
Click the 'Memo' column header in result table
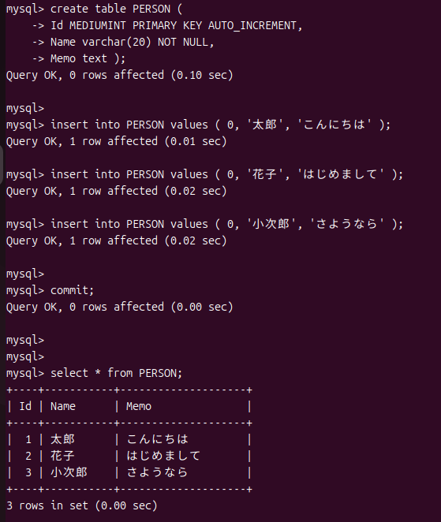pyautogui.click(x=139, y=406)
